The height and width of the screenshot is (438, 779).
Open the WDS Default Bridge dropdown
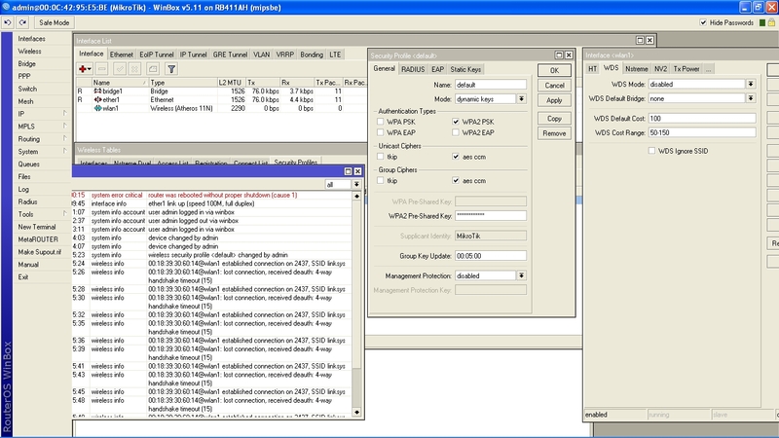[x=751, y=99]
